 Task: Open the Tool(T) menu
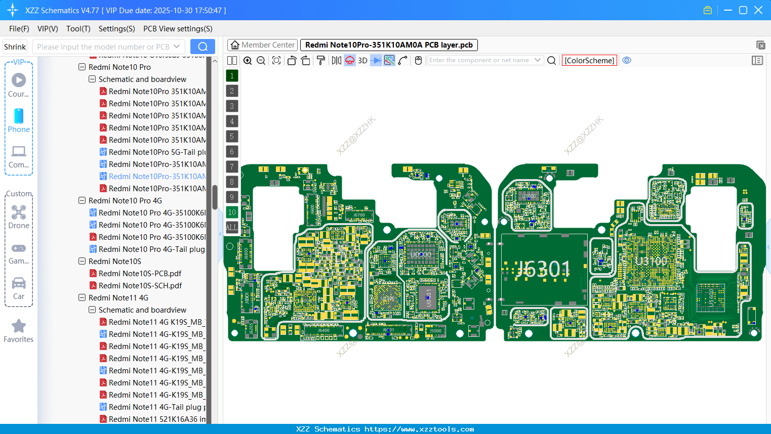(78, 29)
